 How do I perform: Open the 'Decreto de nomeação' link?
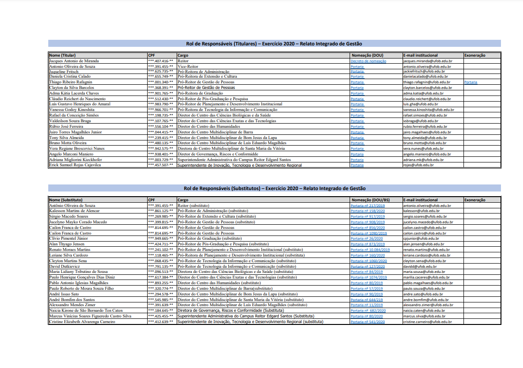(x=368, y=61)
